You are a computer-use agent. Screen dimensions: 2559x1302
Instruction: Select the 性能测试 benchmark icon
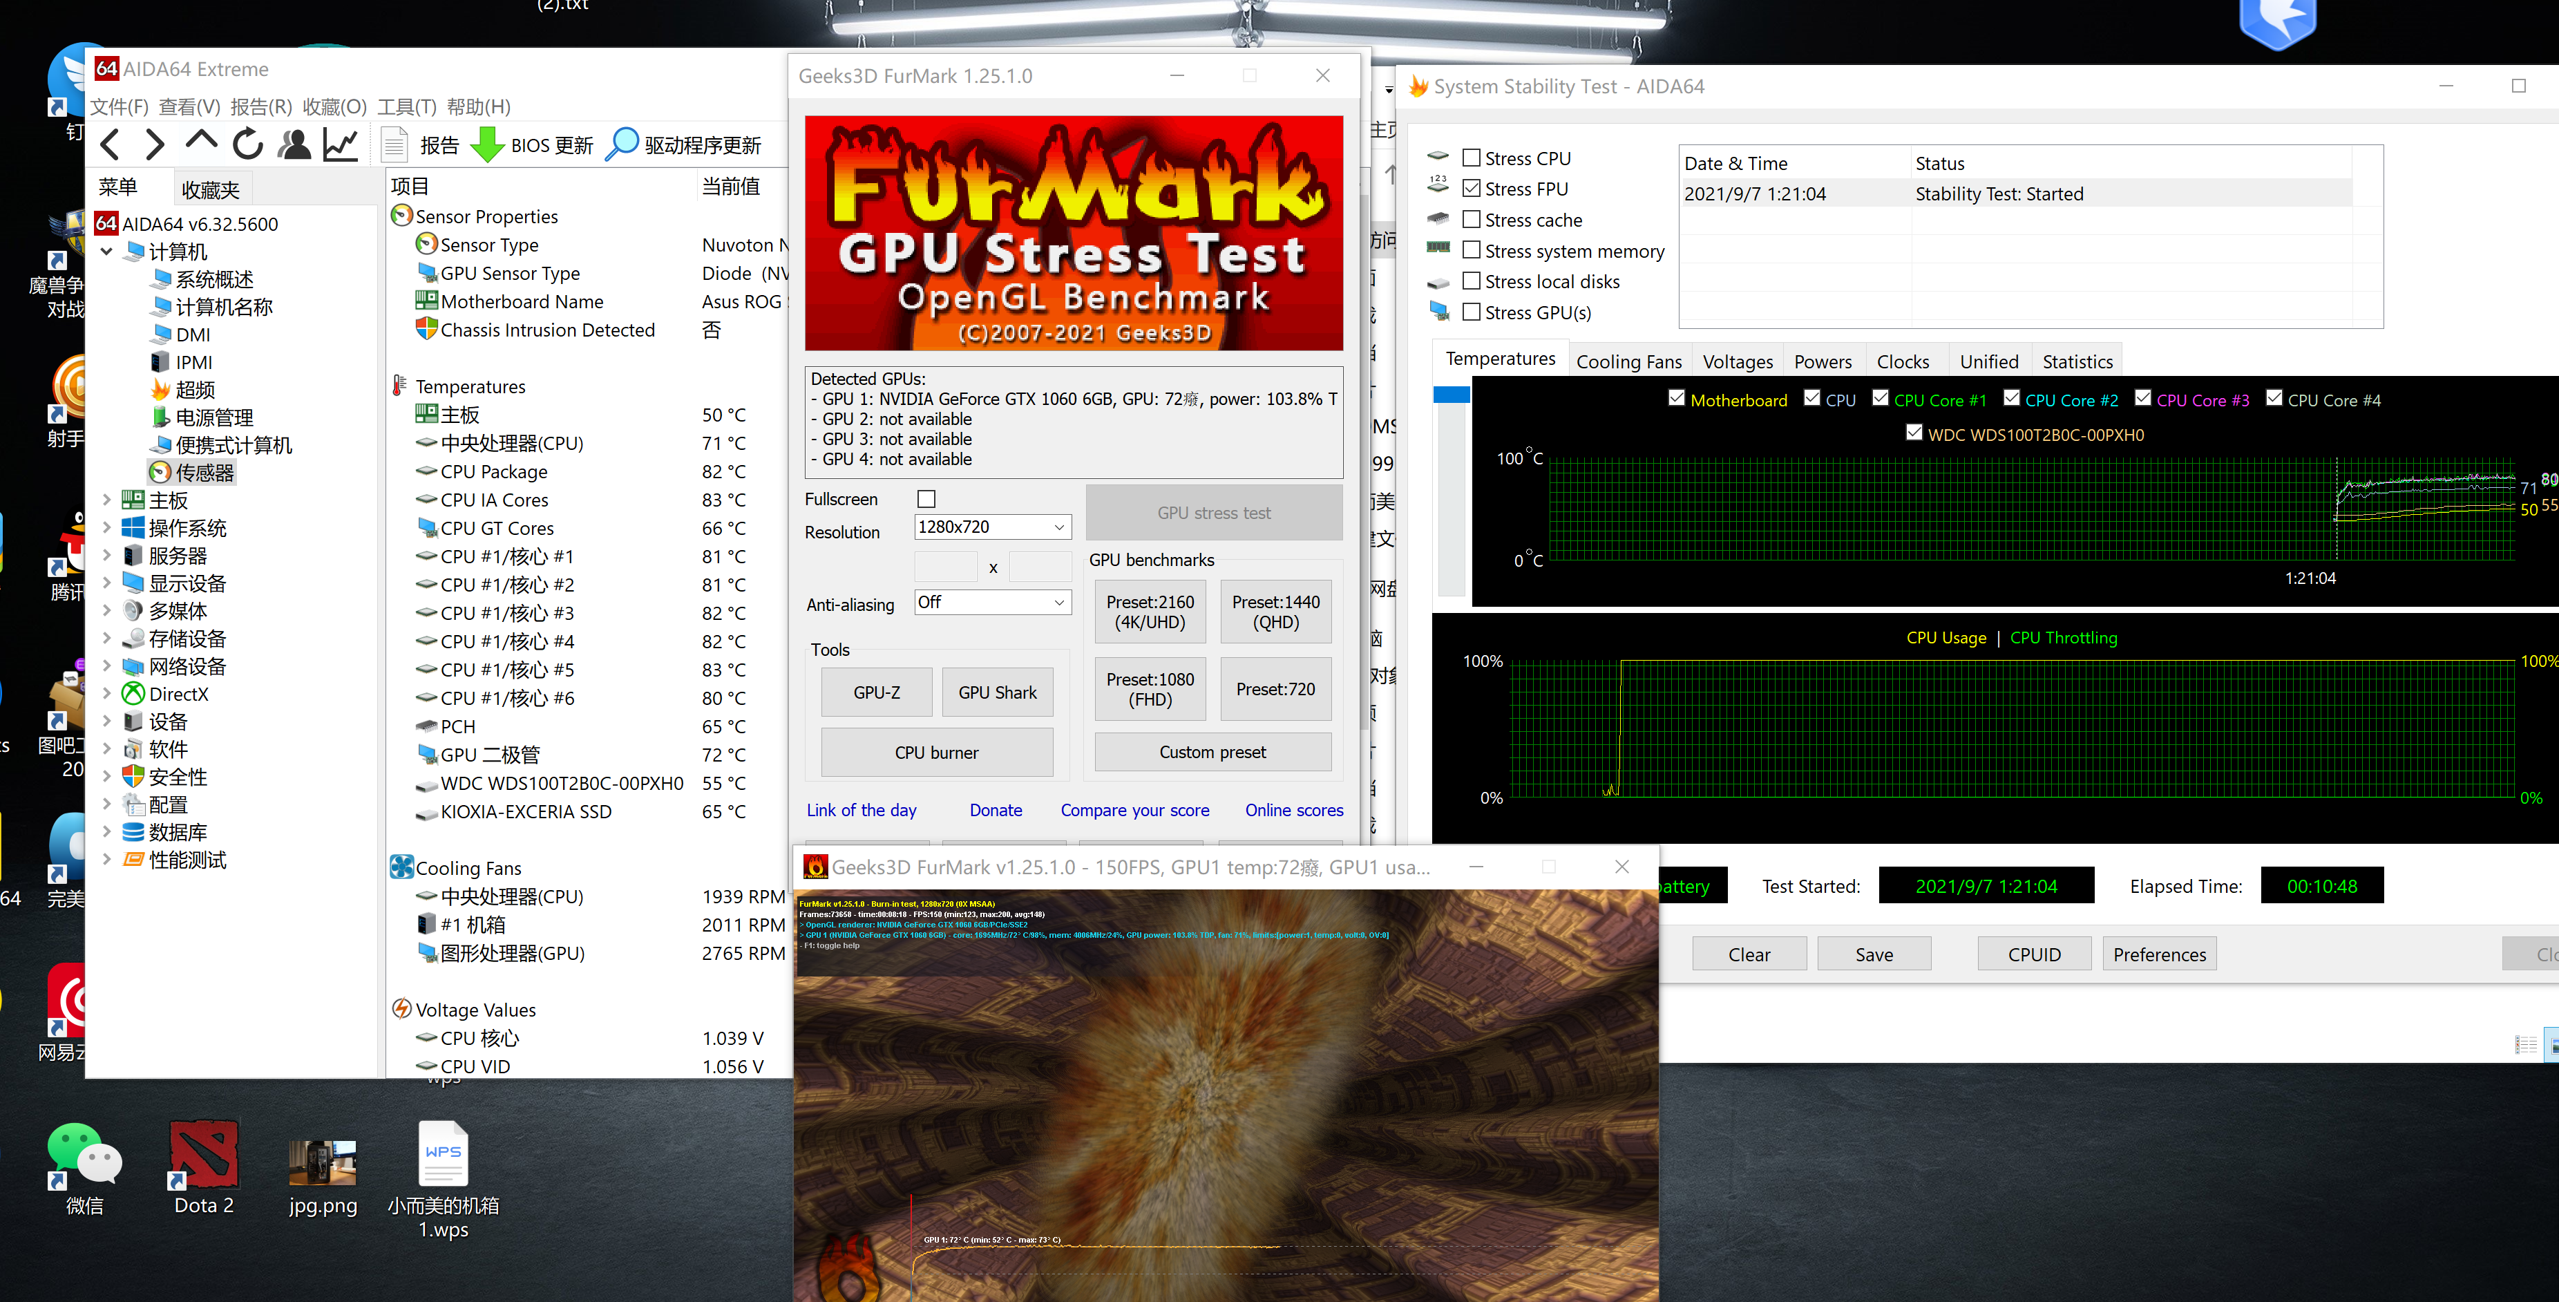(x=133, y=860)
